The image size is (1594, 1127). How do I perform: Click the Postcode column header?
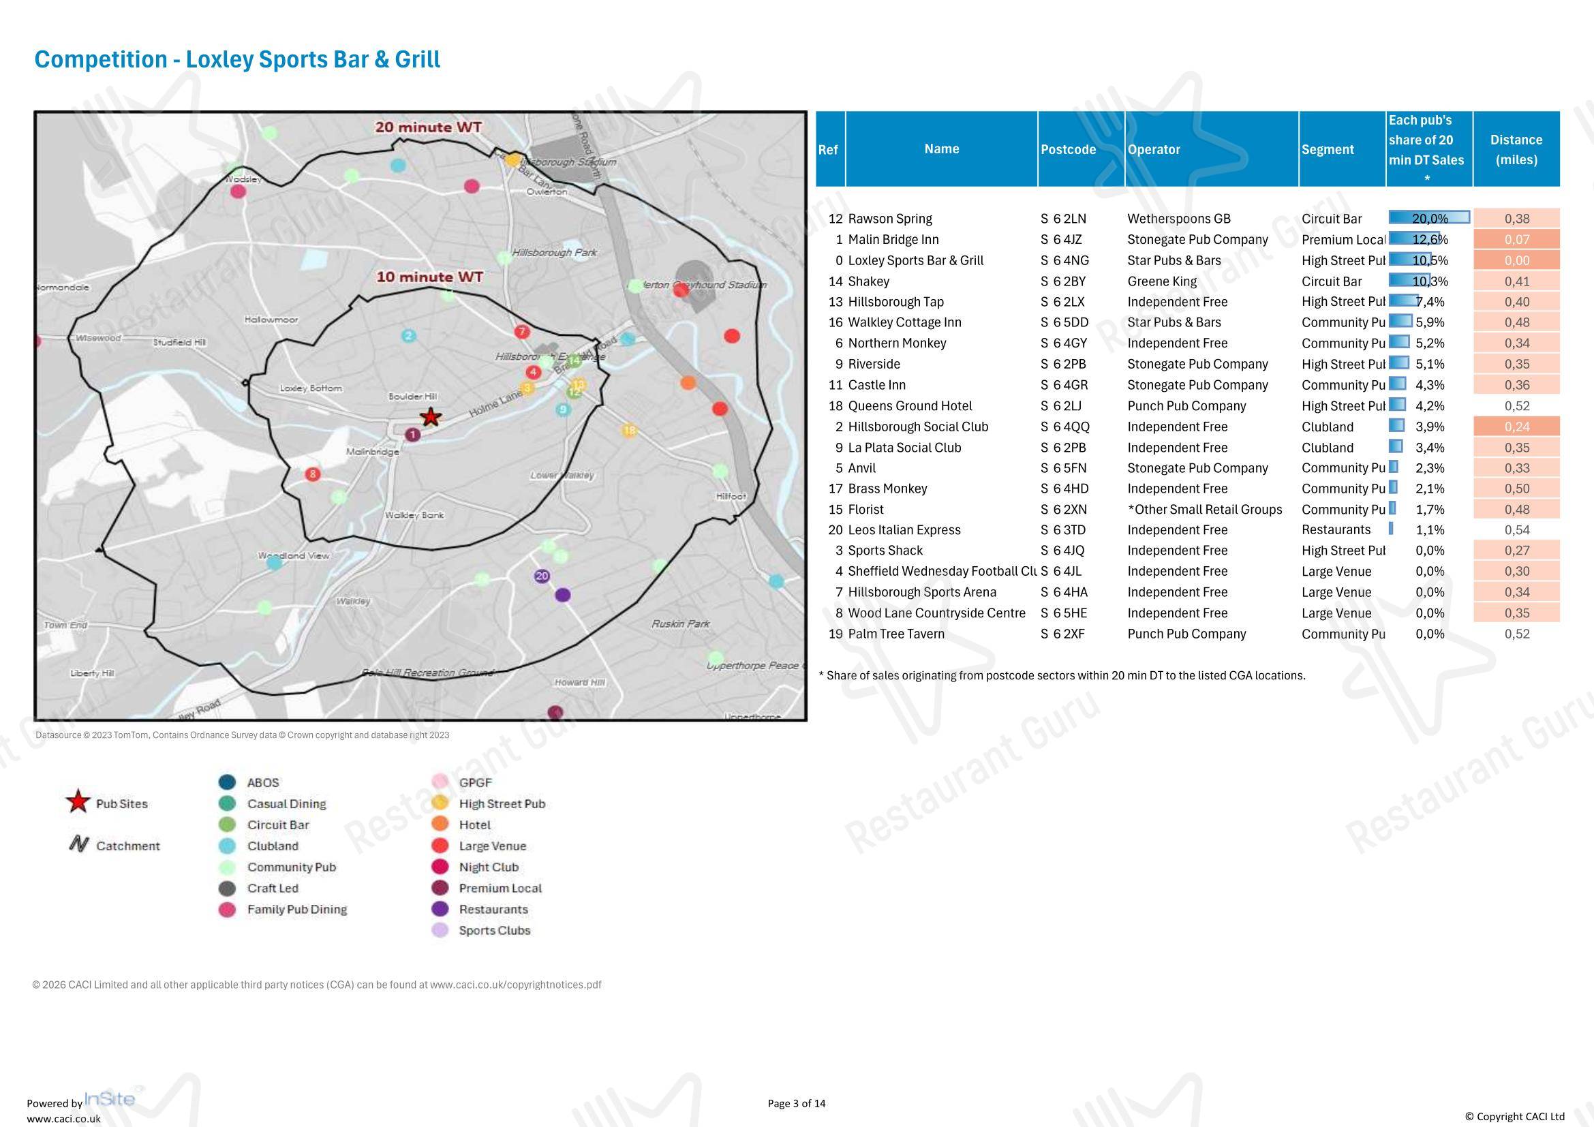coord(1081,149)
